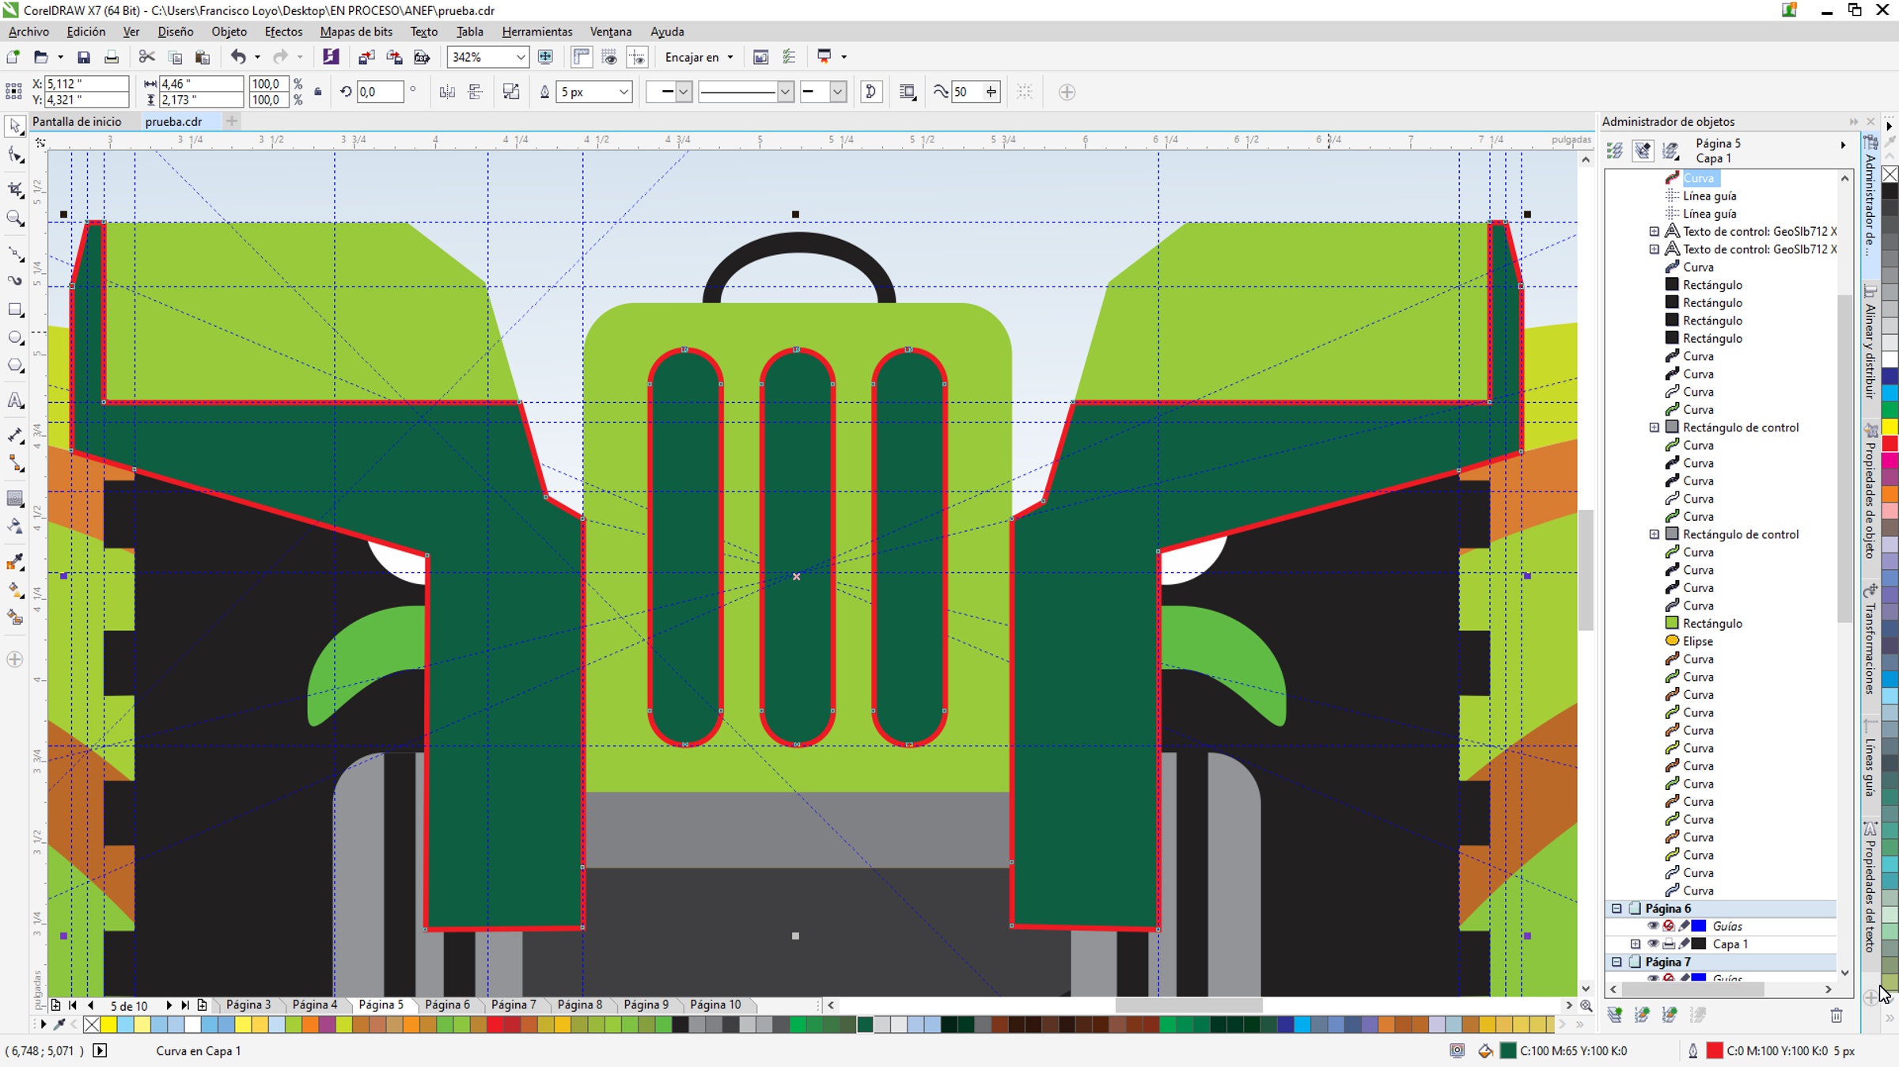Pick no-color X swatch in bottom palette
The width and height of the screenshot is (1899, 1067).
[x=92, y=1025]
